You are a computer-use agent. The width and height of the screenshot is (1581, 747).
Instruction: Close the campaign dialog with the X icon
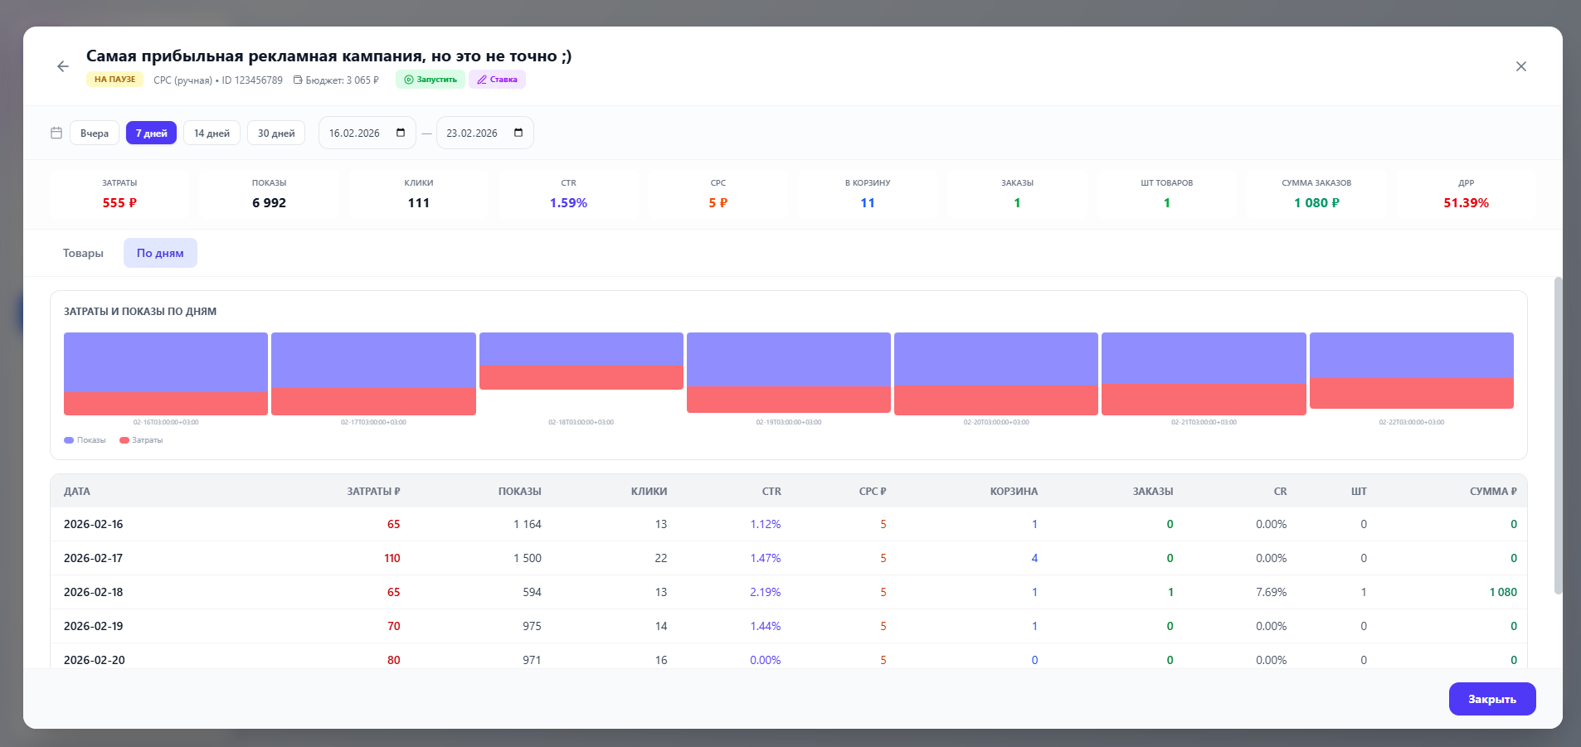click(1520, 66)
